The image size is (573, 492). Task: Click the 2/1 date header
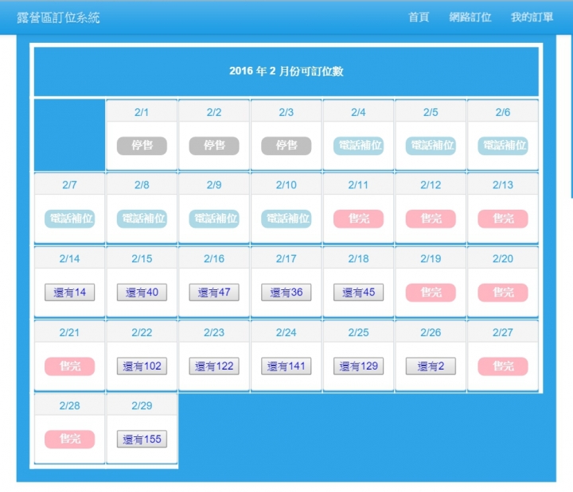point(142,112)
